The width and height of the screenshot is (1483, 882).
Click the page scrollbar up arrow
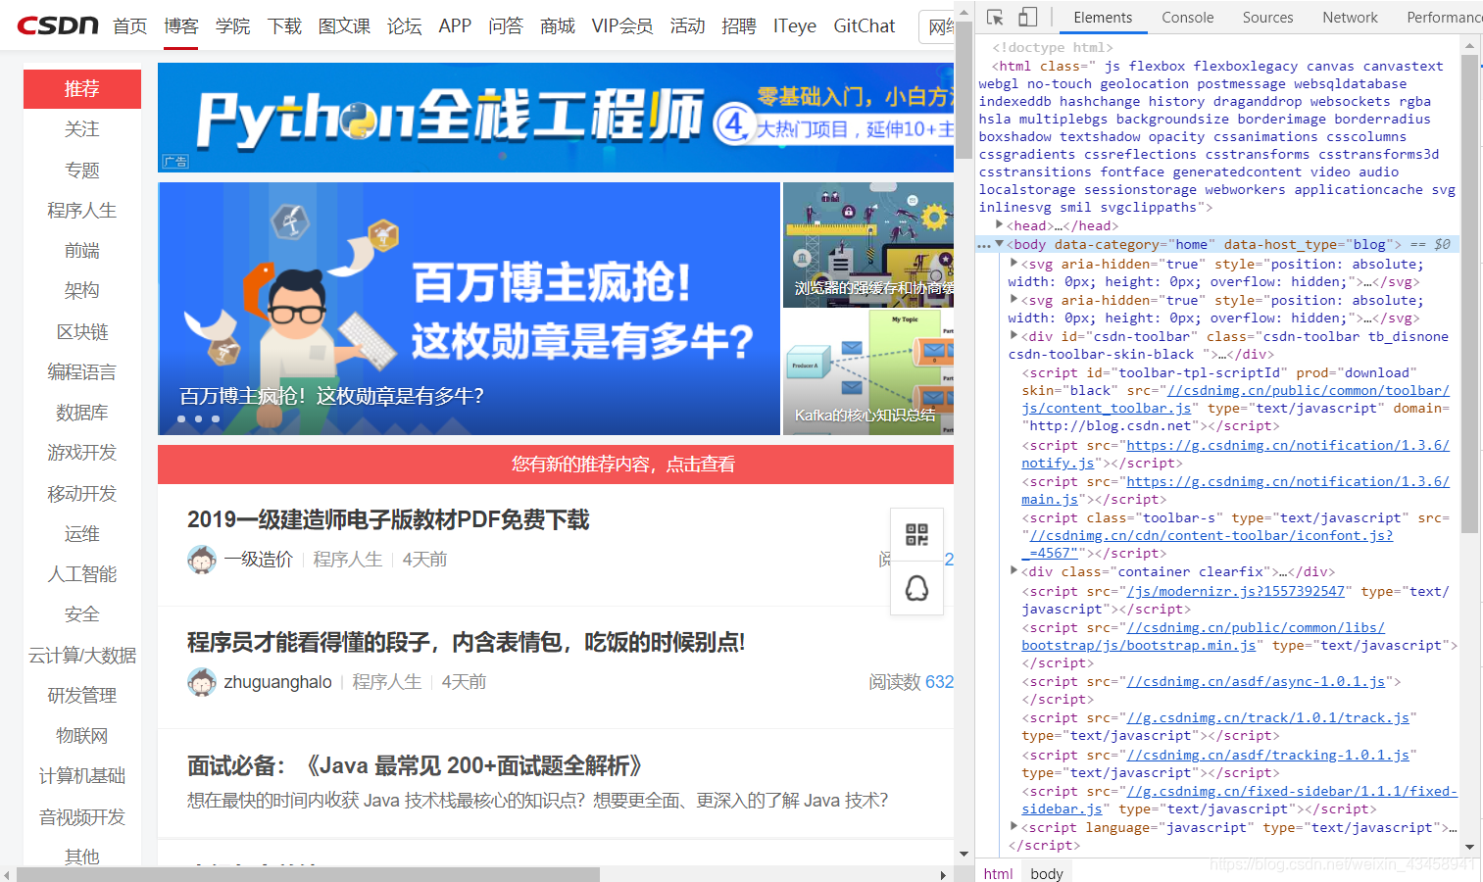[x=964, y=13]
